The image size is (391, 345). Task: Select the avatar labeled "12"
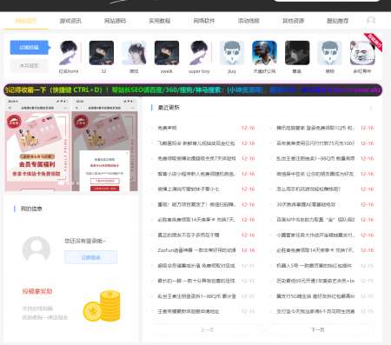click(x=102, y=53)
